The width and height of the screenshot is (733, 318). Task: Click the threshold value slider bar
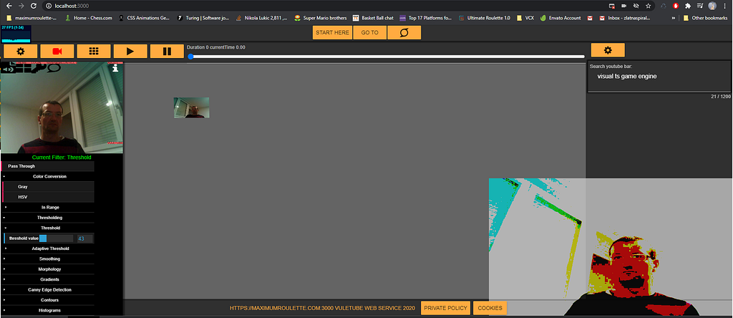(56, 238)
